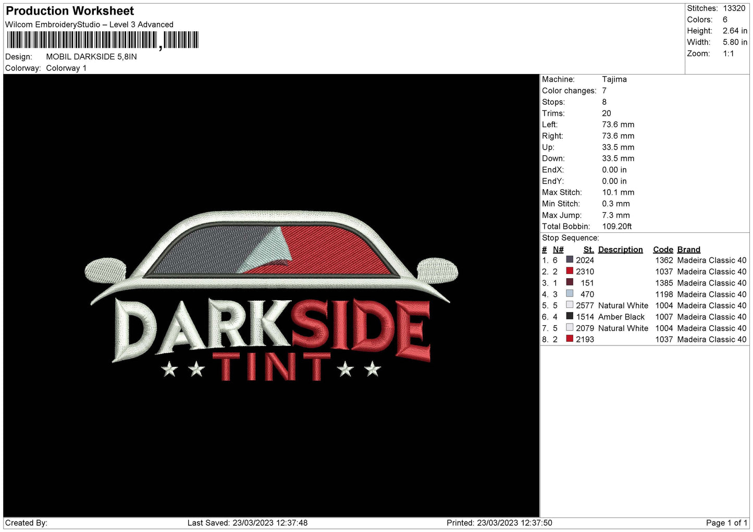Click the Height value 2.64 in

735,31
